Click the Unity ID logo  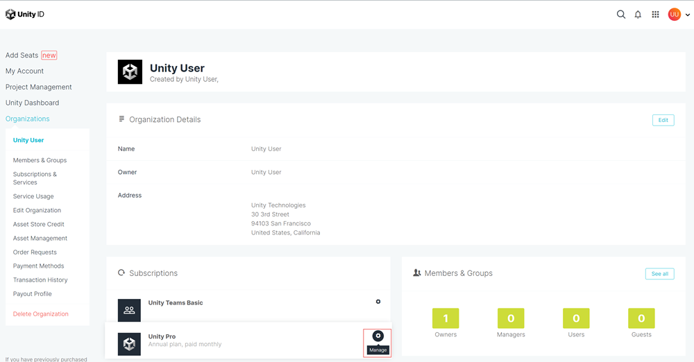25,14
